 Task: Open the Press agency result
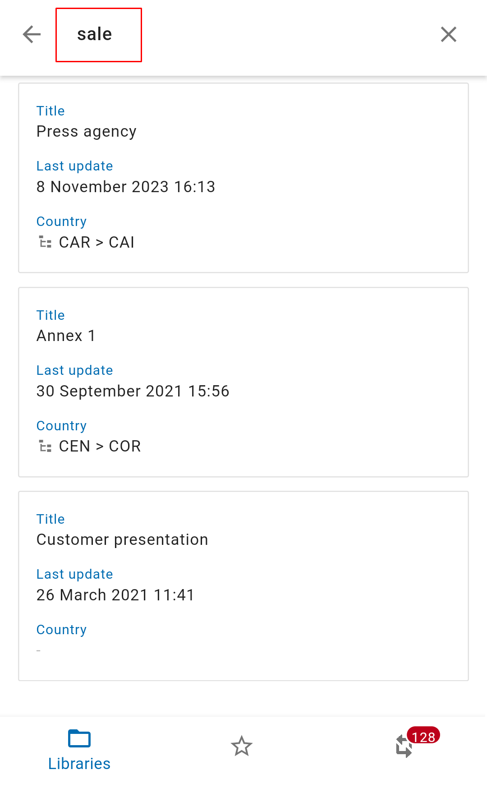coord(243,178)
